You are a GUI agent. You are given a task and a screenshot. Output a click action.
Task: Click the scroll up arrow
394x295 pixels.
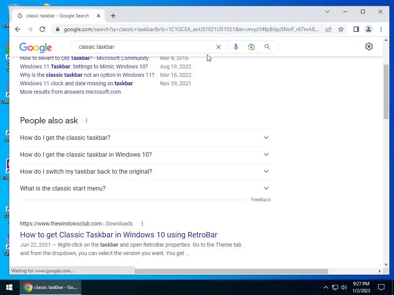click(386, 40)
